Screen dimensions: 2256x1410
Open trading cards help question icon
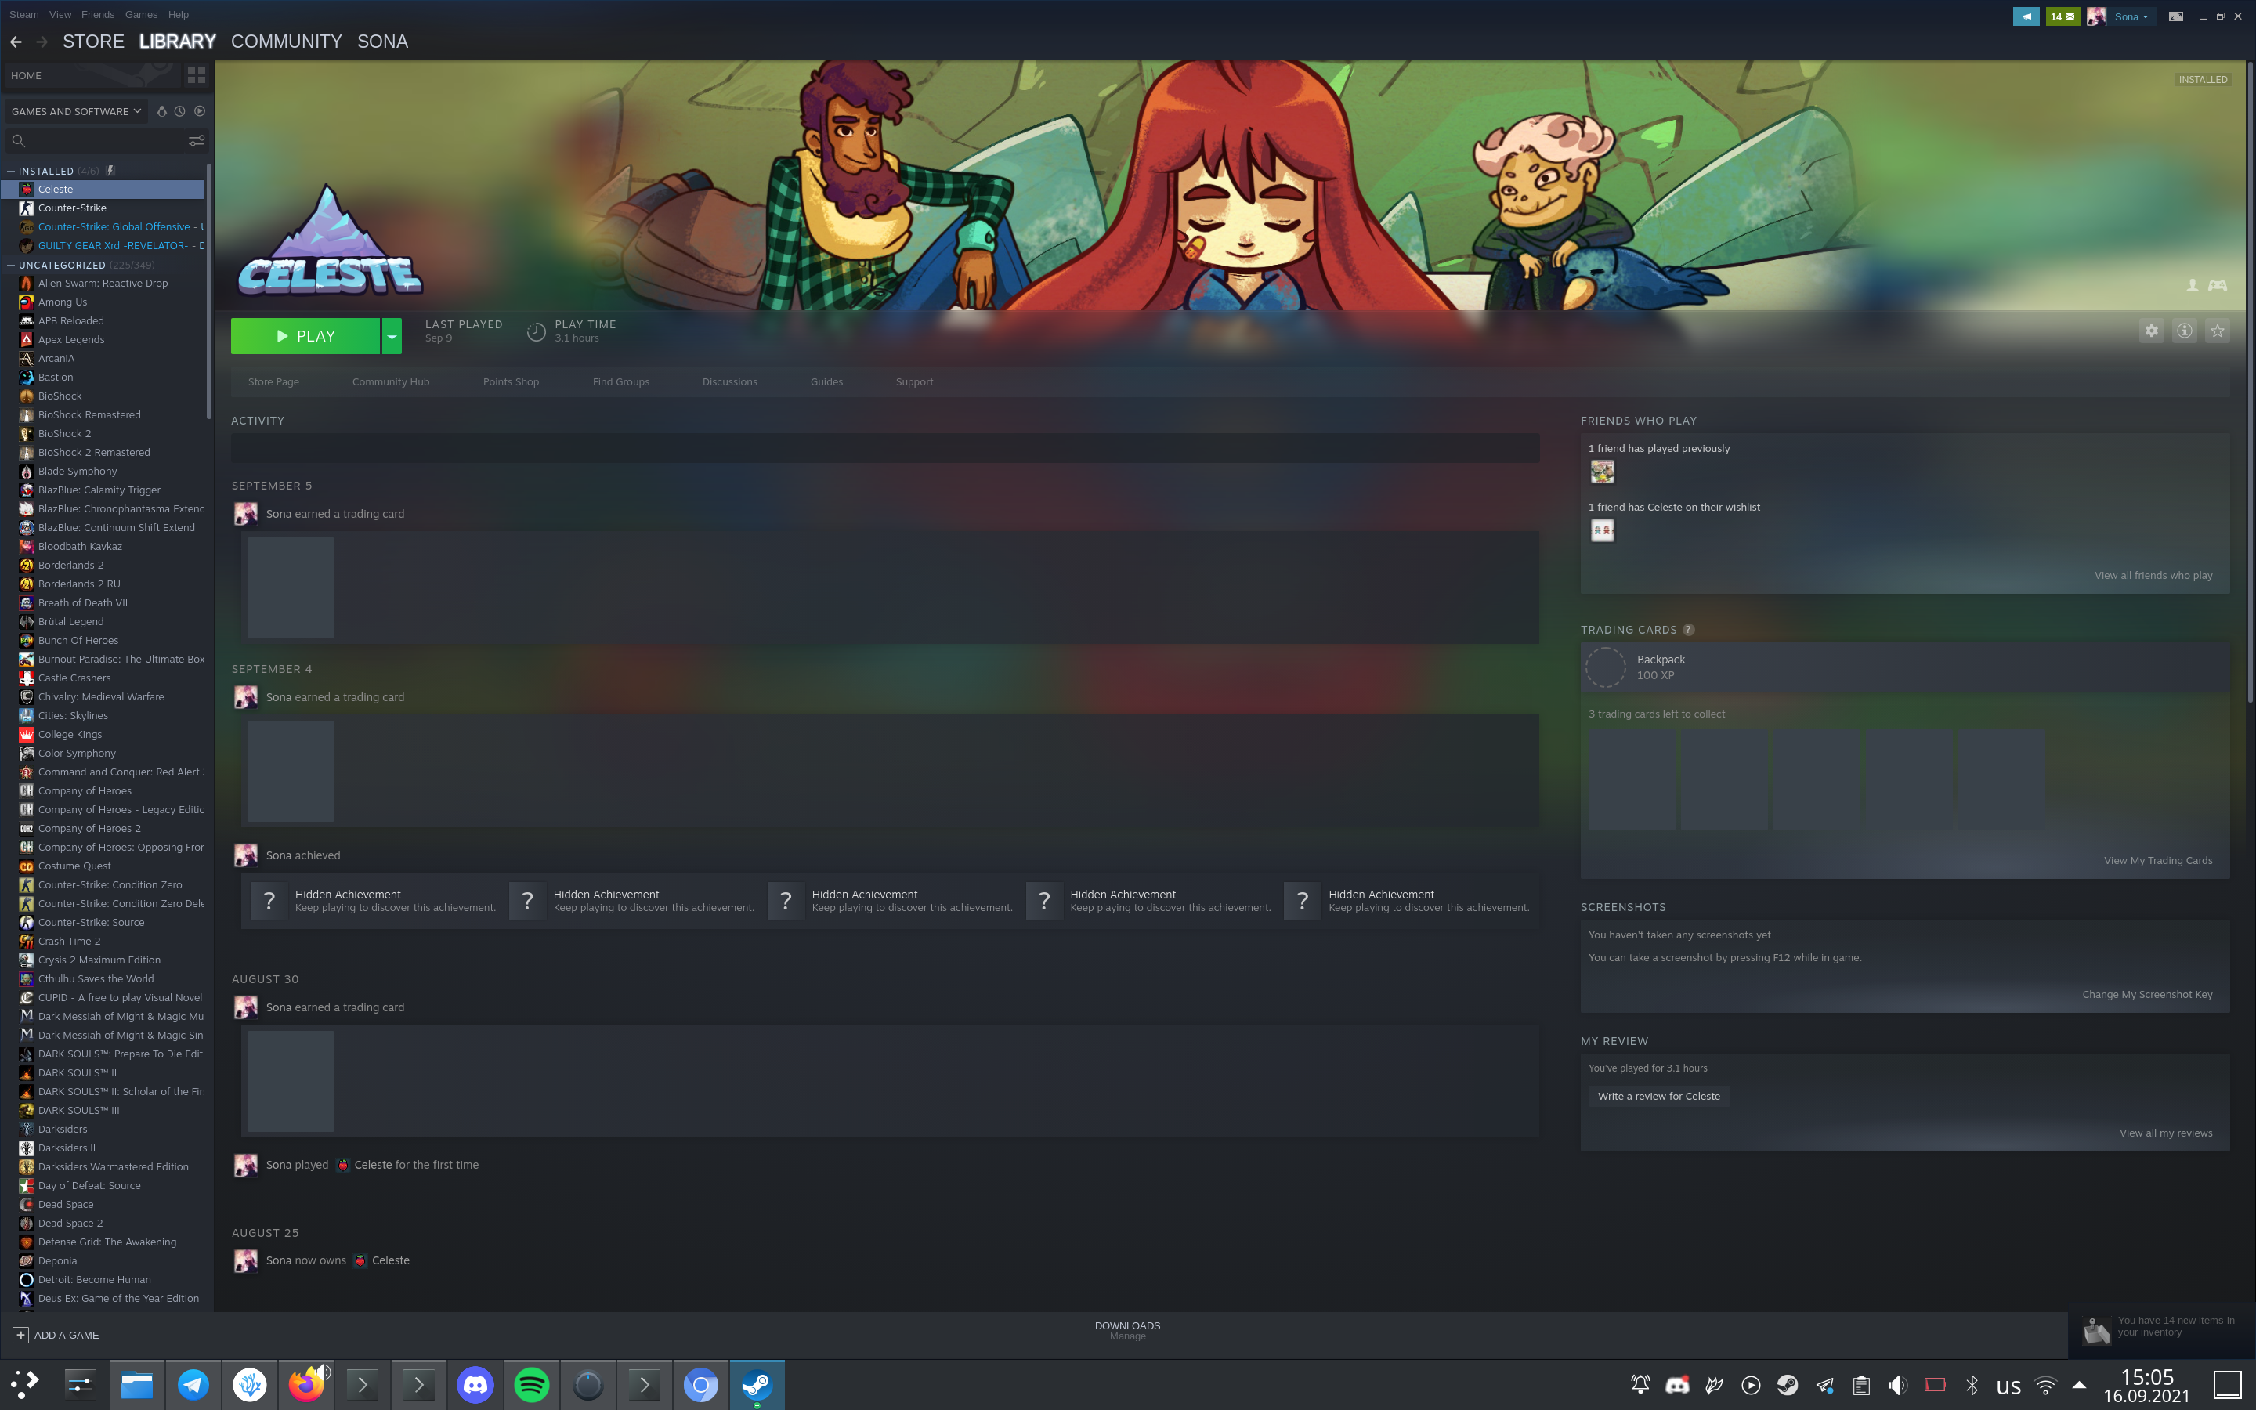click(1688, 630)
